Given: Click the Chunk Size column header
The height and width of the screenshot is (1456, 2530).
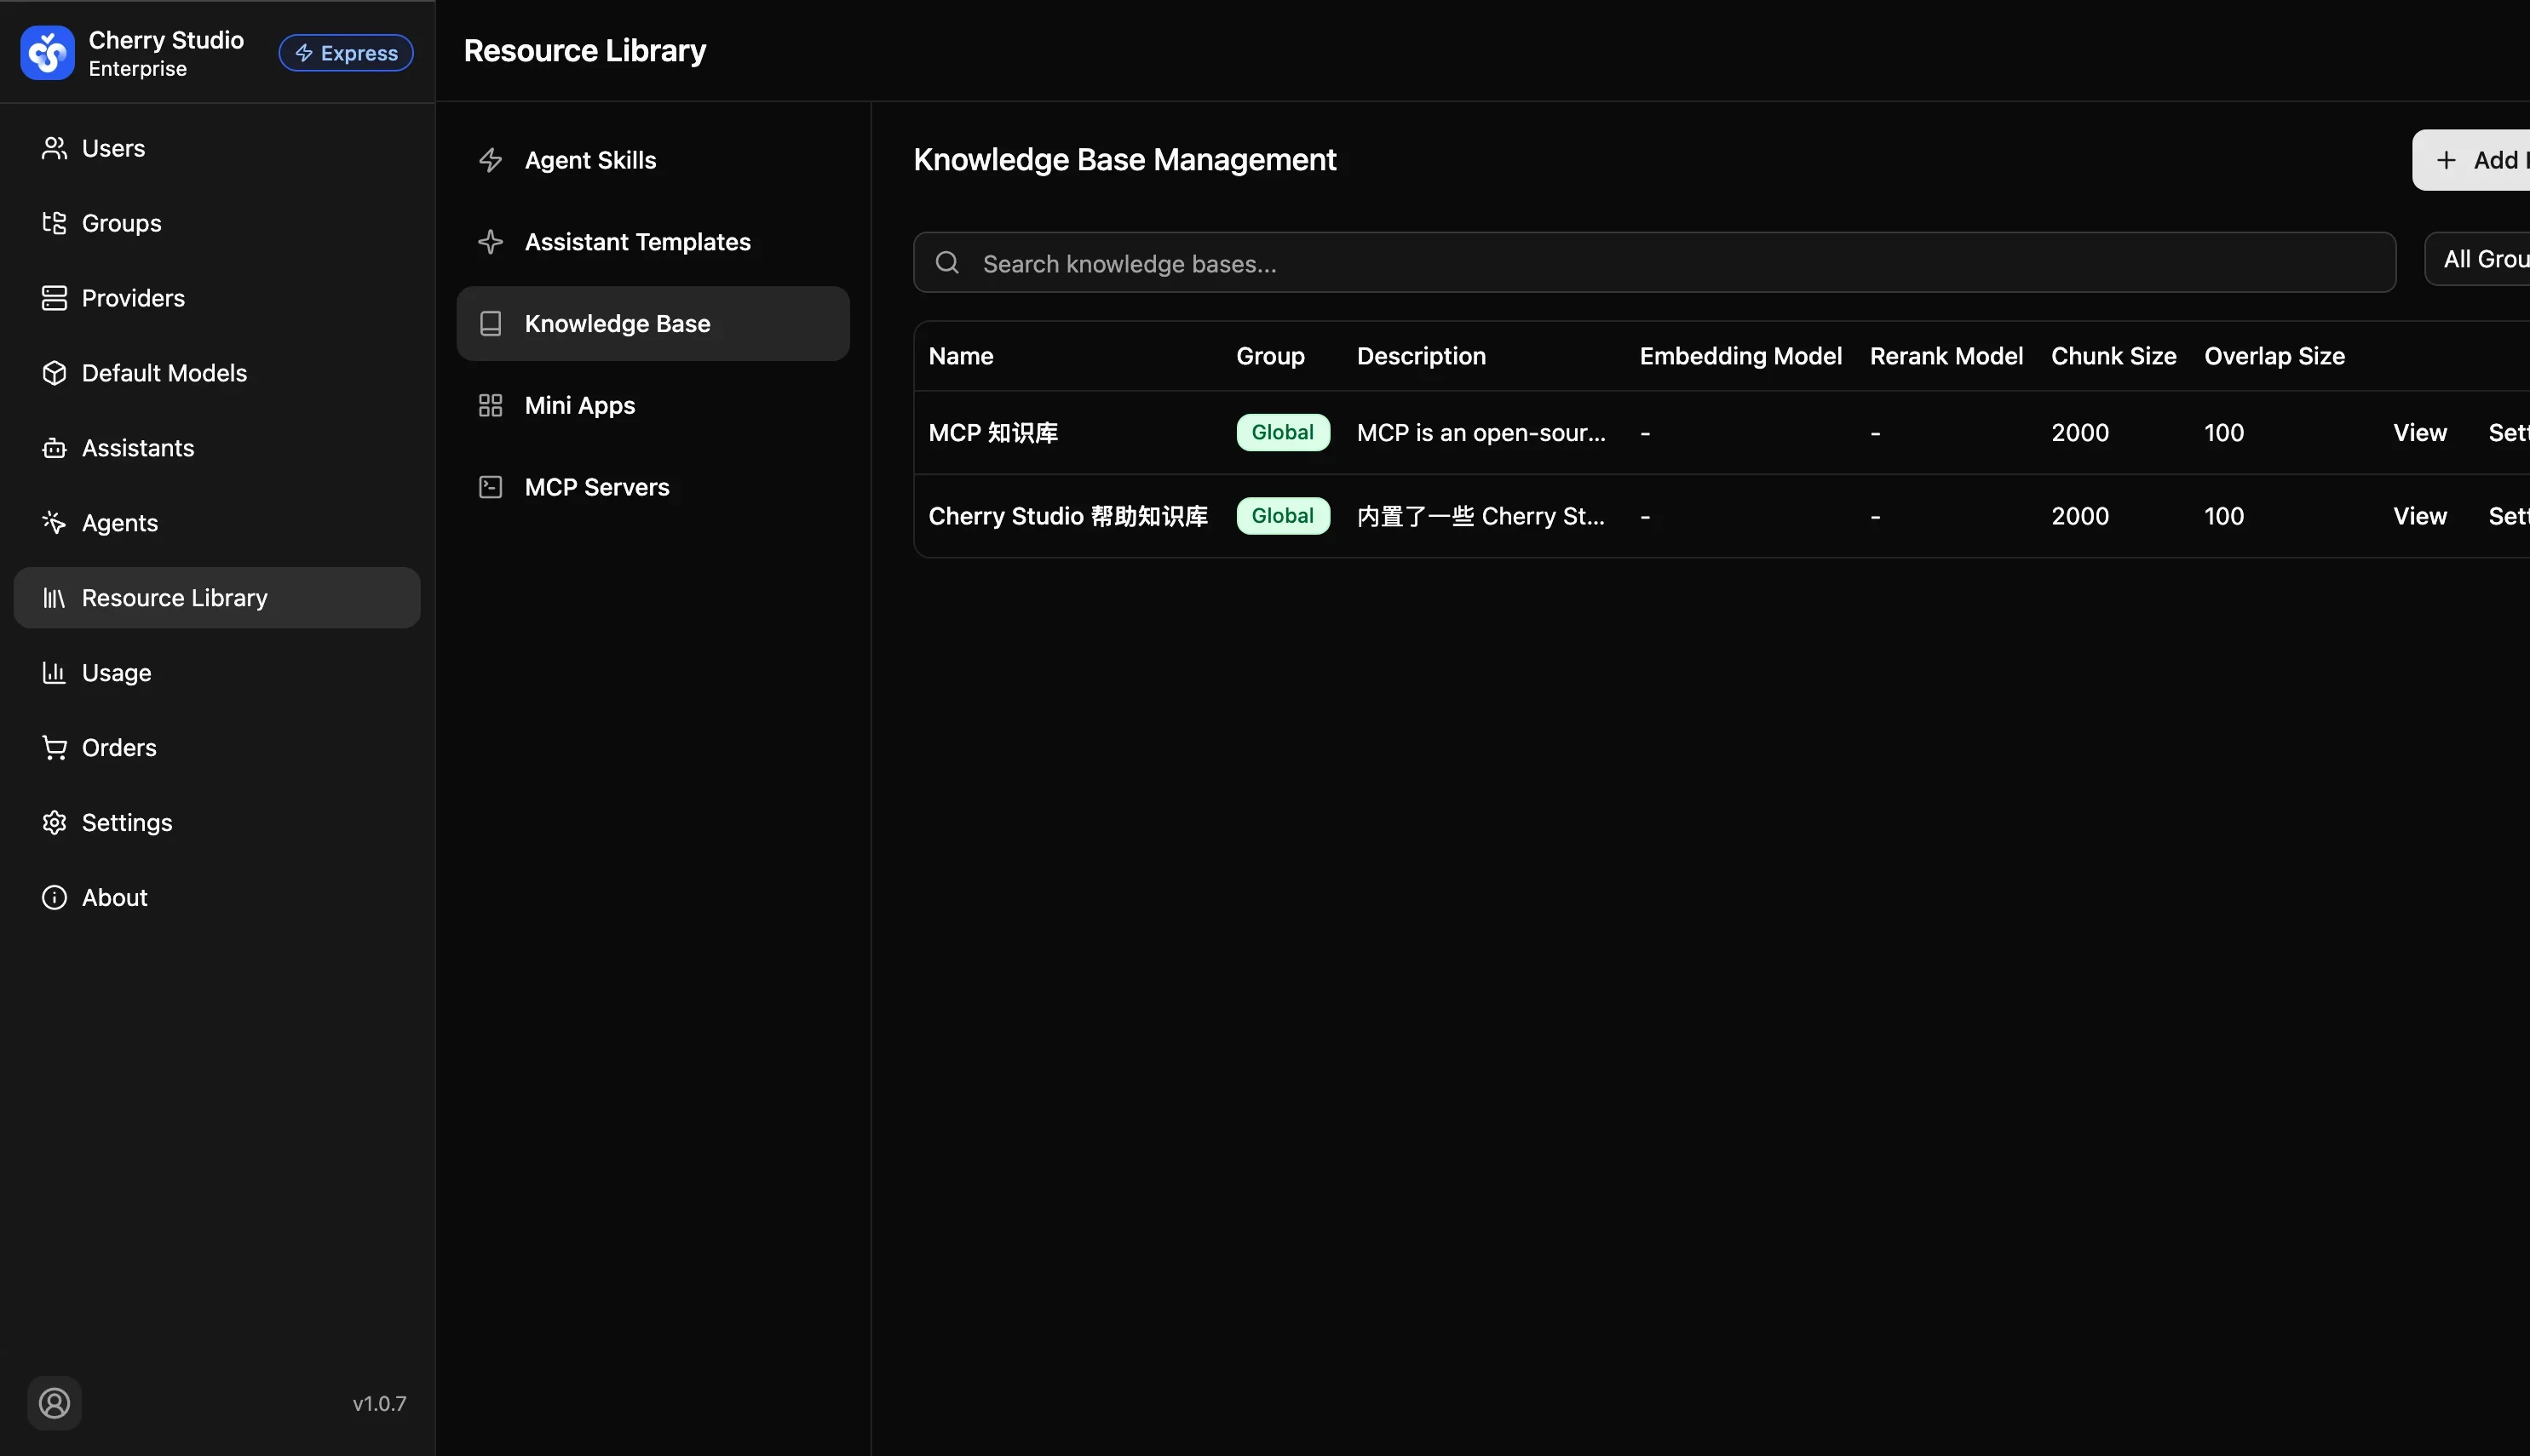Looking at the screenshot, I should coord(2113,356).
